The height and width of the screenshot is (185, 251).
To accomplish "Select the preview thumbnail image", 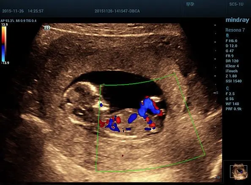I will tap(238, 172).
